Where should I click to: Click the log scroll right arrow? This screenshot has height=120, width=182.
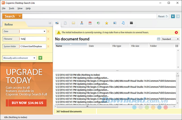(174, 106)
